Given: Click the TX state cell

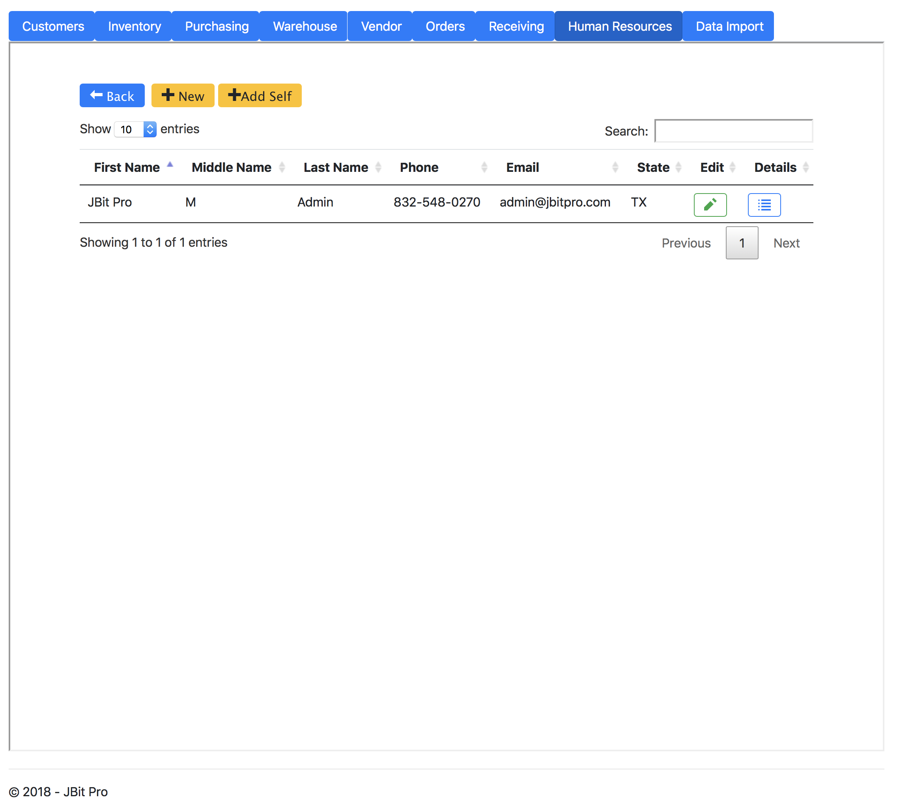Looking at the screenshot, I should 638,202.
